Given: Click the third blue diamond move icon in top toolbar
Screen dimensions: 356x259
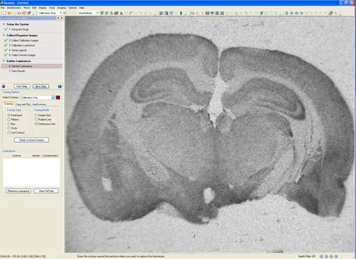Looking at the screenshot, I should click(x=297, y=13).
